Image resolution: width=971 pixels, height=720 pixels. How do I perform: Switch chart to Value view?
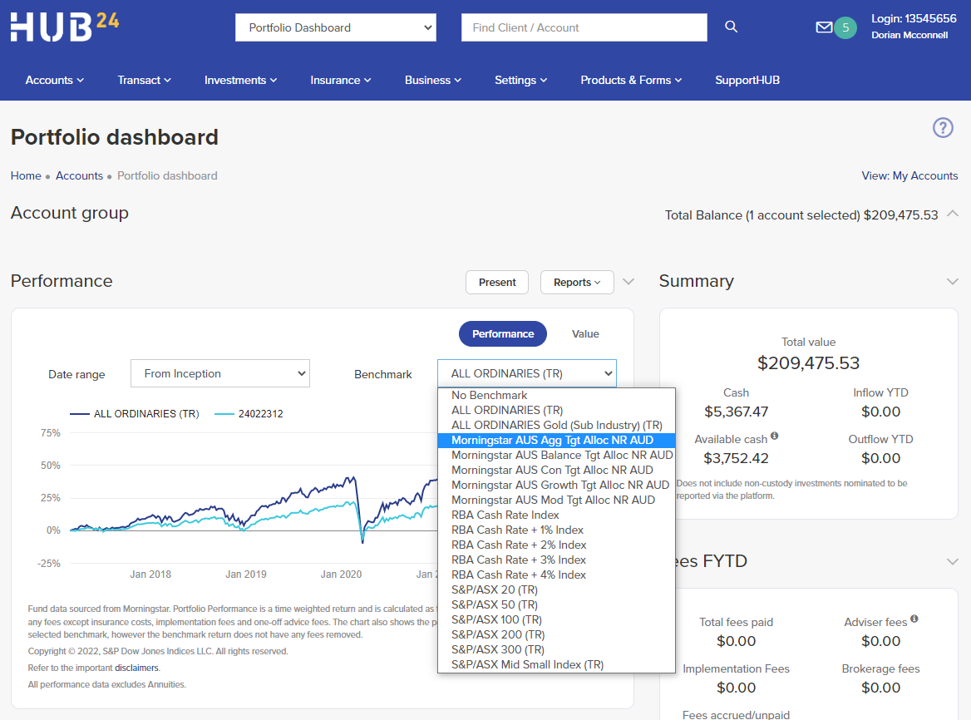(x=585, y=333)
